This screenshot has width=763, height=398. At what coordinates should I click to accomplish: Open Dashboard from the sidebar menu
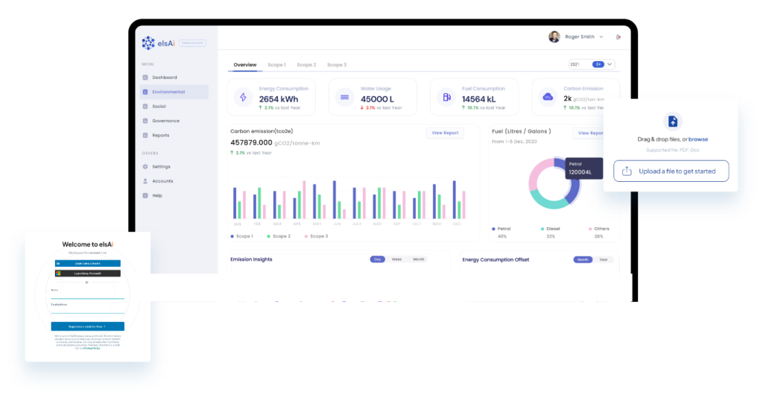[x=164, y=78]
